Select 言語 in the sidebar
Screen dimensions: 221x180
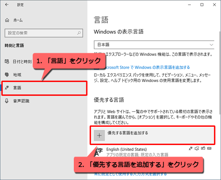coord(44,88)
